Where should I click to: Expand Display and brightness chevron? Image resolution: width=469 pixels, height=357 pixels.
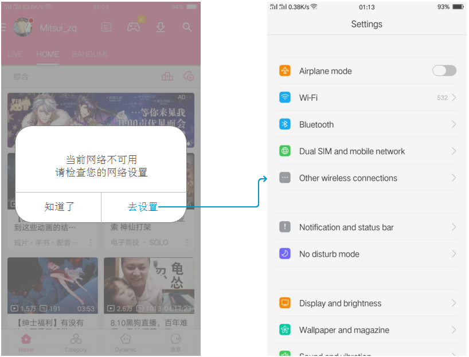click(454, 303)
